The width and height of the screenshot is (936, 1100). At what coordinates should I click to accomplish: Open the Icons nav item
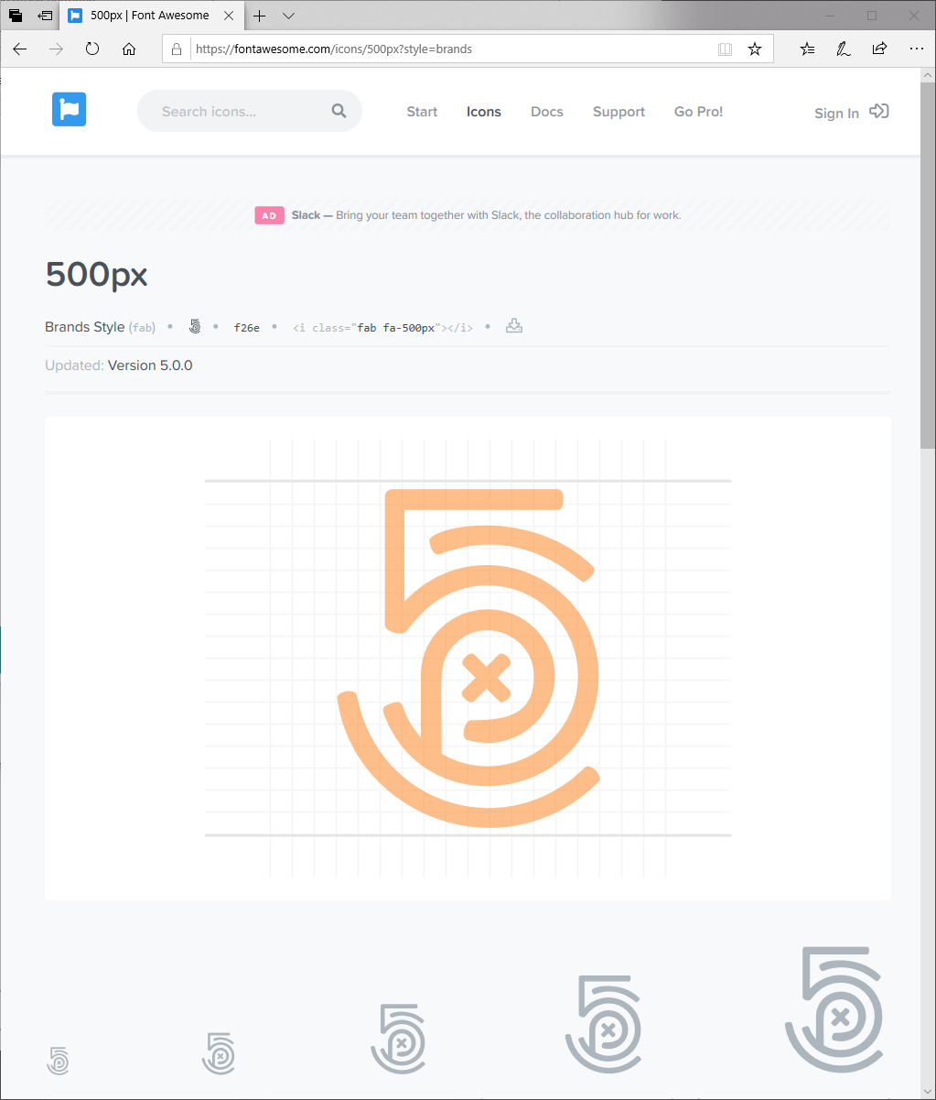[x=484, y=112]
